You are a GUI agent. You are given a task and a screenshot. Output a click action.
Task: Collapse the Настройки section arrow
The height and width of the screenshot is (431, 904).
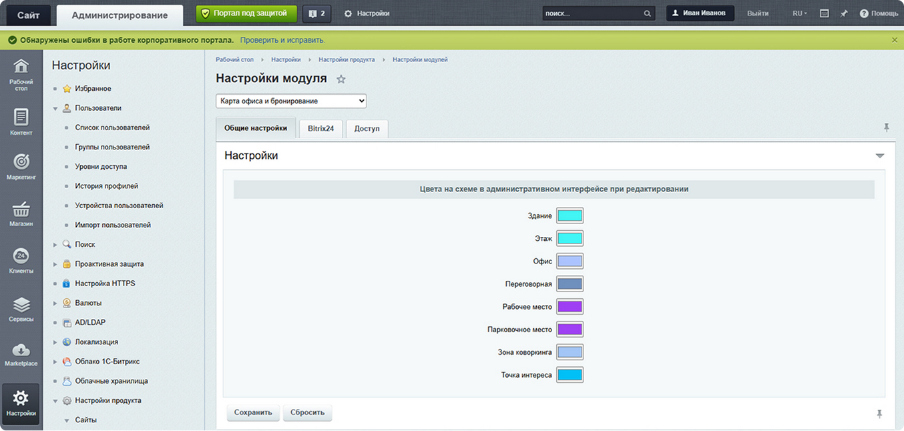(x=880, y=156)
